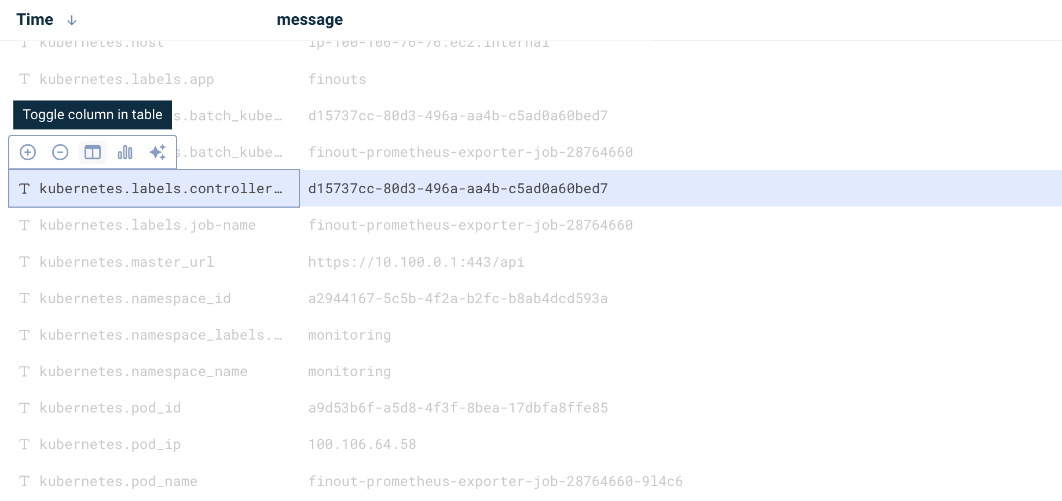The image size is (1062, 501).
Task: Select the kubernetes.labels.job-name field
Action: [x=148, y=225]
